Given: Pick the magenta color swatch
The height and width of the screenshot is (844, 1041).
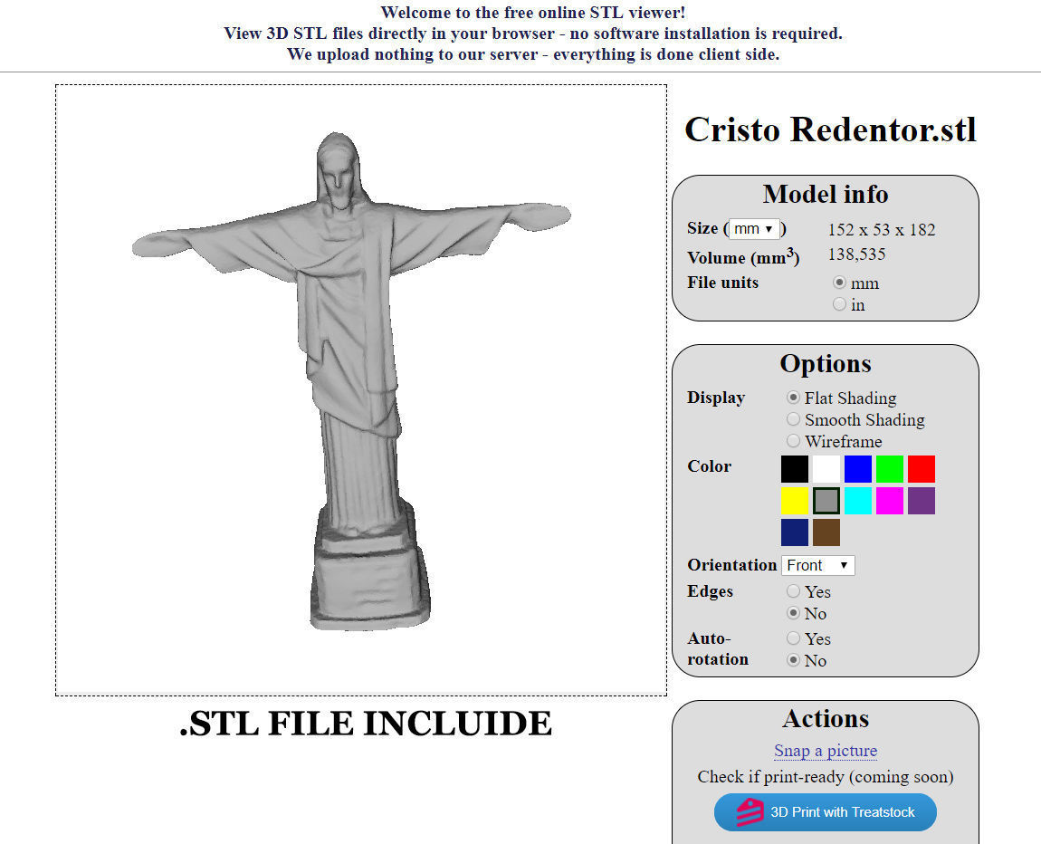Looking at the screenshot, I should pyautogui.click(x=890, y=501).
